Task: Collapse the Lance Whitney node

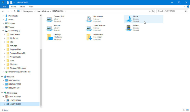Action: [3, 96]
